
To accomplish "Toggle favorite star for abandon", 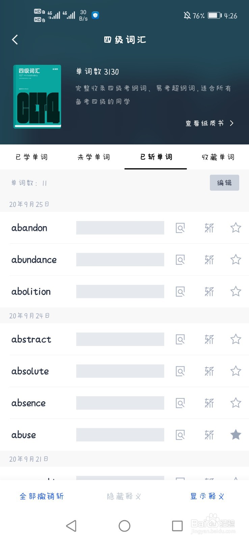I will 236,227.
